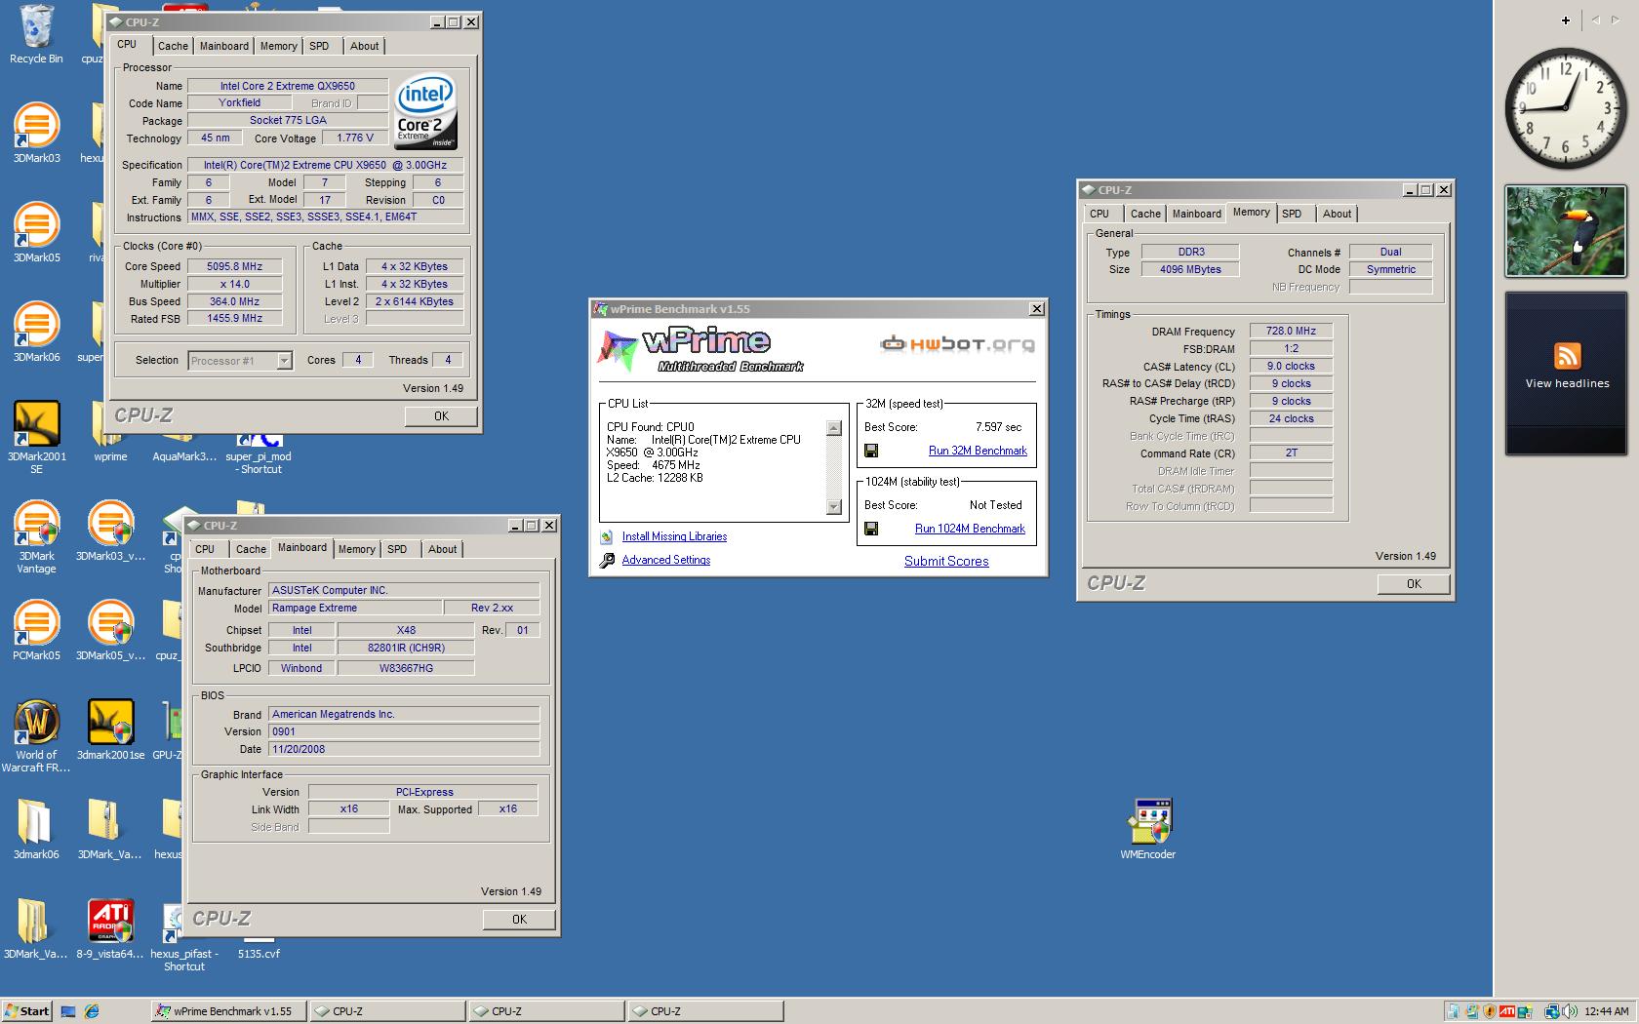This screenshot has height=1024, width=1639.
Task: Click the Windows Start button
Action: (26, 1011)
